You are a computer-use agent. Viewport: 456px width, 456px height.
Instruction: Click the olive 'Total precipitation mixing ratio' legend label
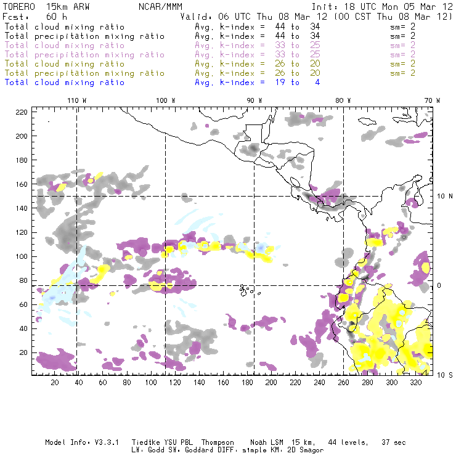pyautogui.click(x=84, y=73)
